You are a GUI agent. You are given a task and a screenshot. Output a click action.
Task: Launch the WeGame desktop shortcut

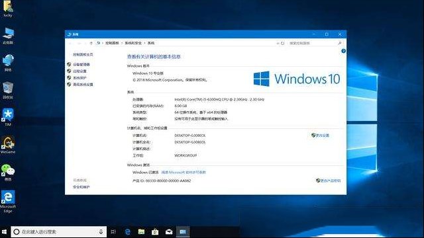(8, 145)
